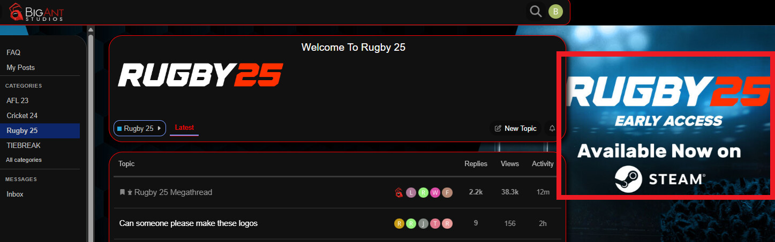Sort topics by the Activity column

coord(543,164)
